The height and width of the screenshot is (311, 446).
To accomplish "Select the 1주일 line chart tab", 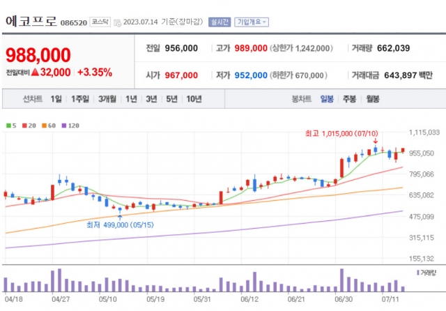I will coord(80,99).
